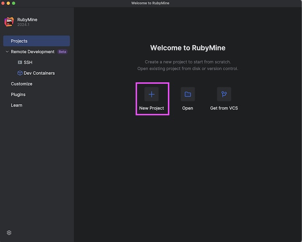
Task: Go to the Learn section
Action: point(16,105)
